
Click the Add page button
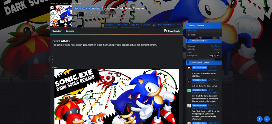pos(109,25)
